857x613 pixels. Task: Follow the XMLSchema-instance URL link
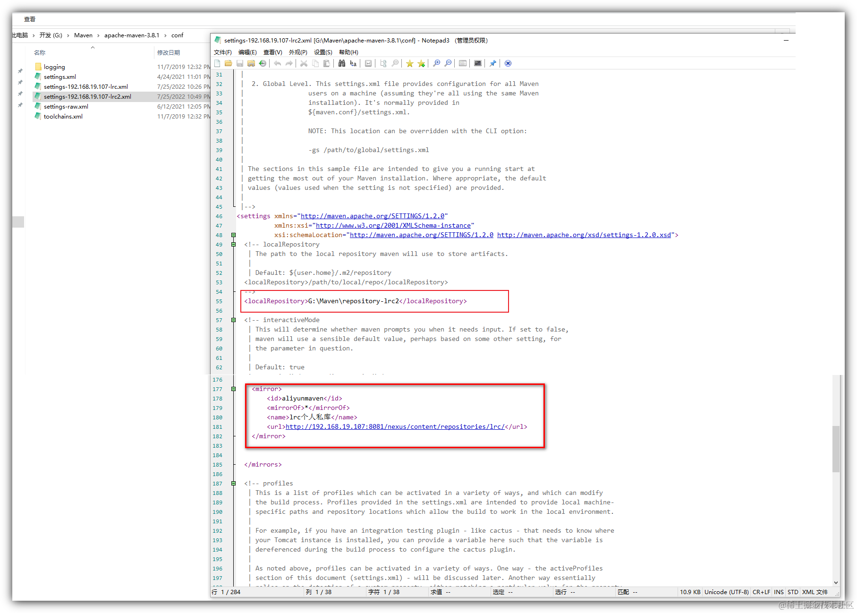393,225
